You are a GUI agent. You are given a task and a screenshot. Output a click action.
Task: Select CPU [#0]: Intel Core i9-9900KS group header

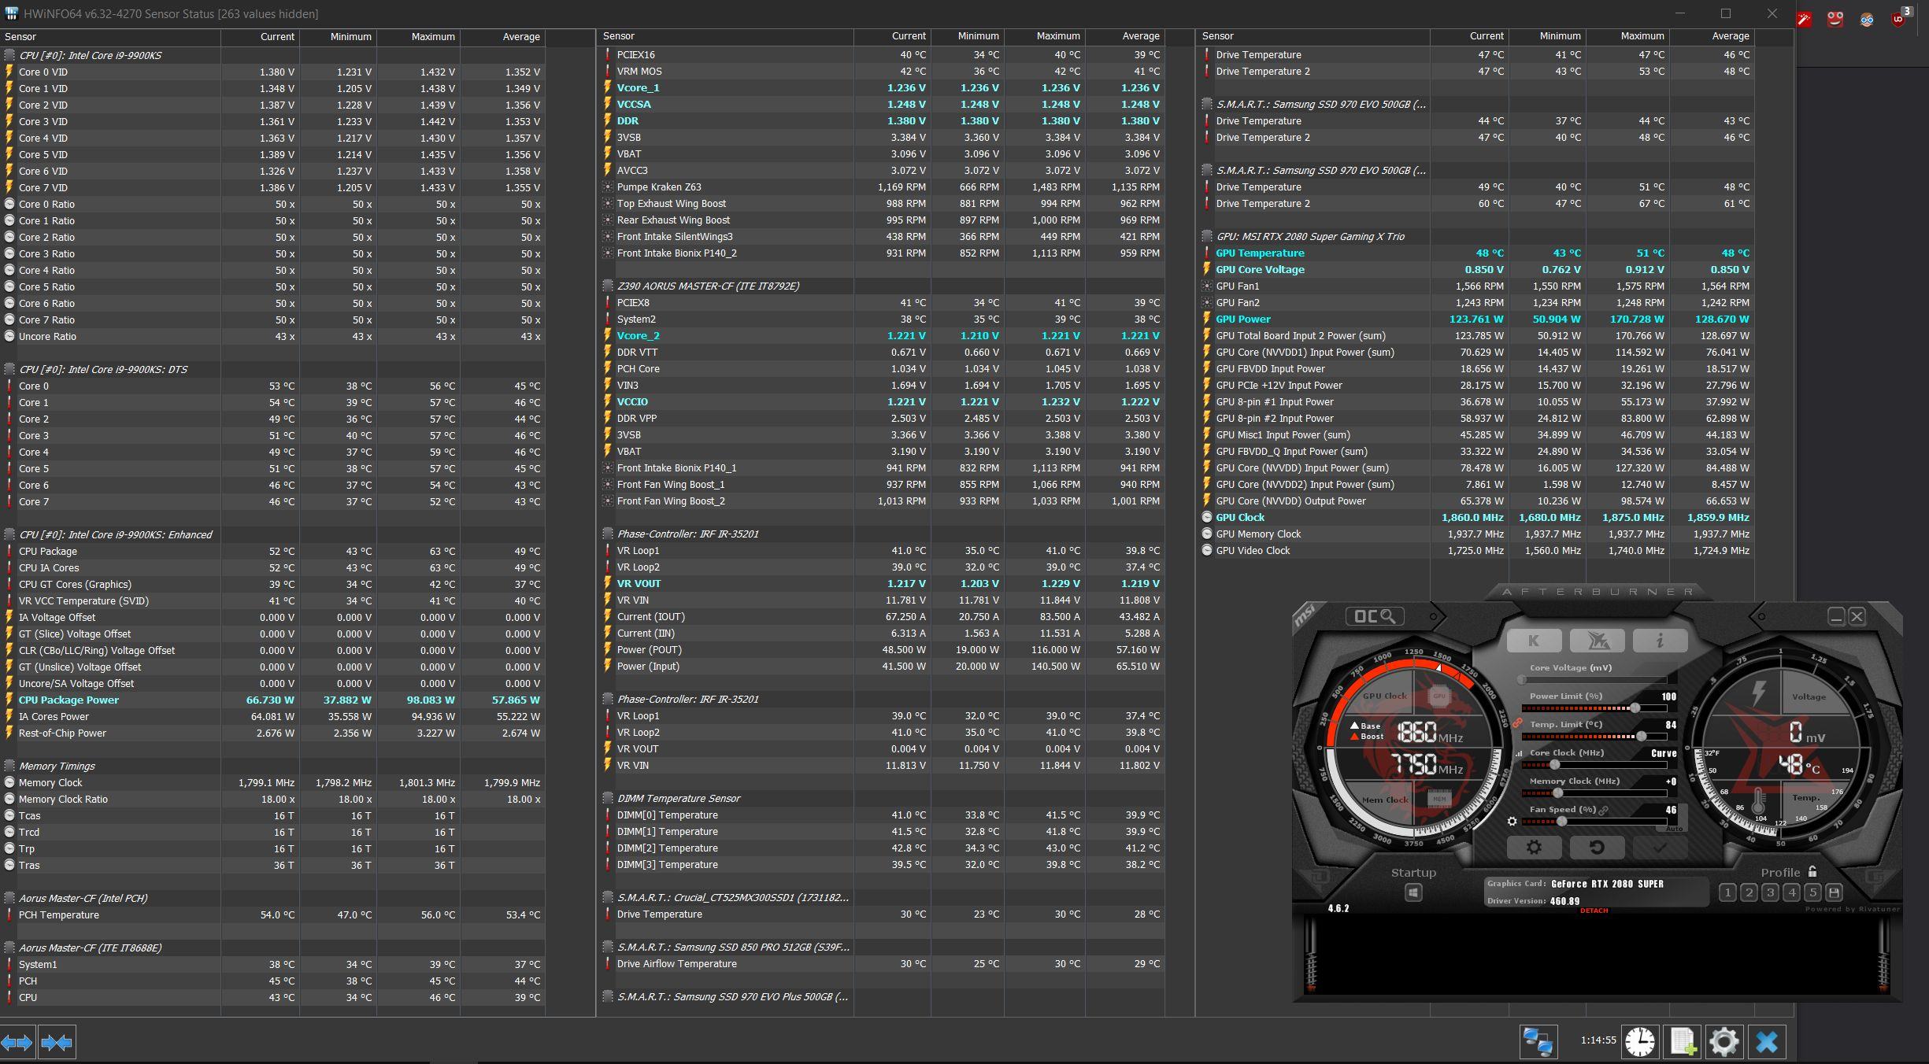click(x=91, y=55)
